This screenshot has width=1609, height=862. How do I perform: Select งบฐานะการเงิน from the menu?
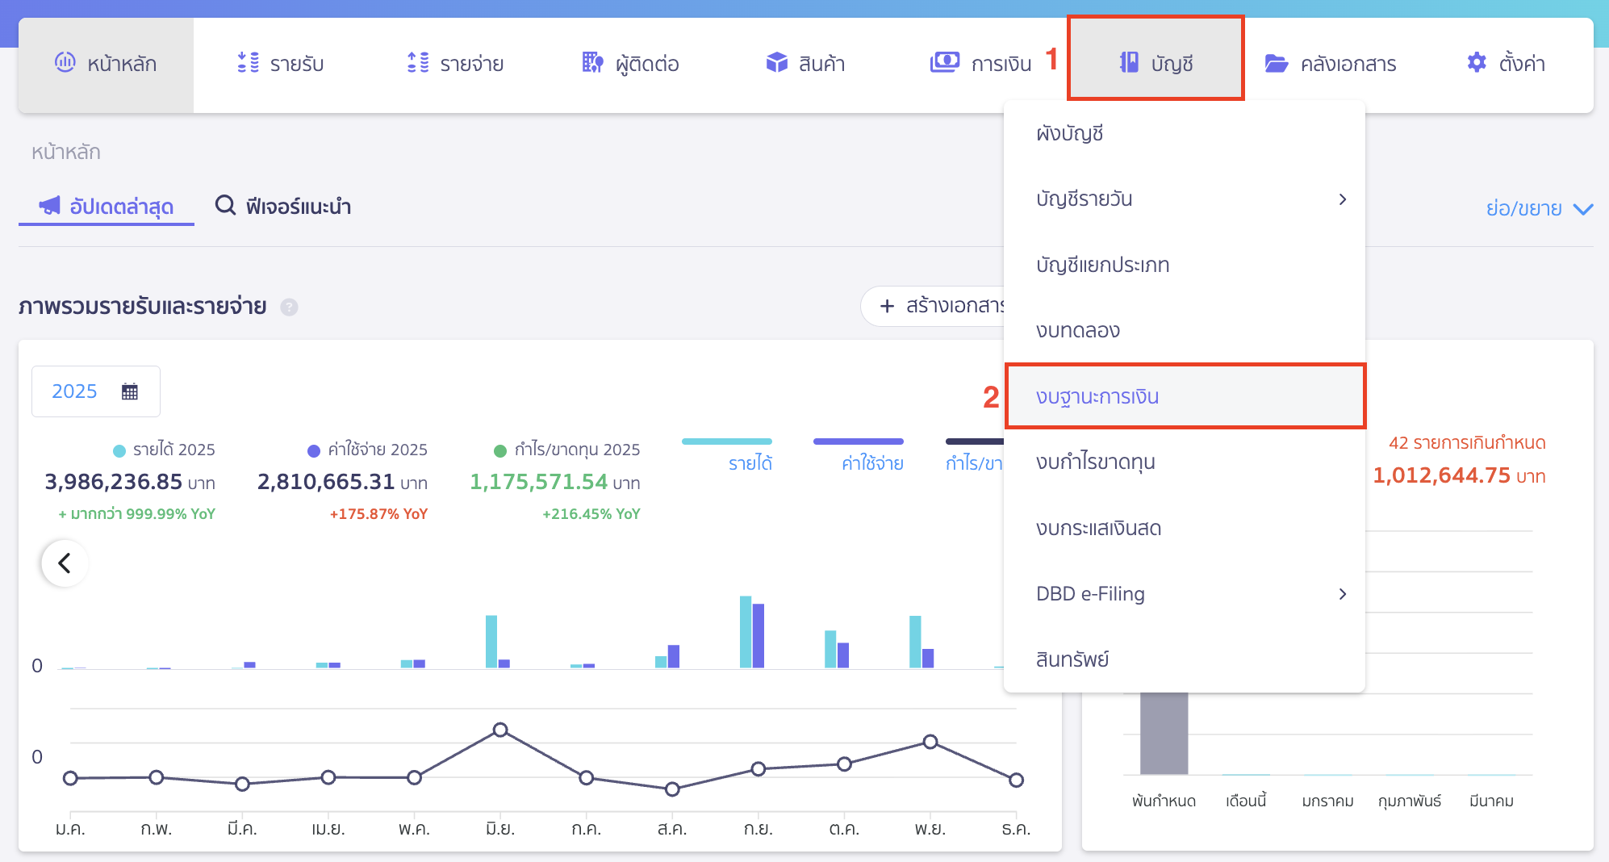point(1184,396)
